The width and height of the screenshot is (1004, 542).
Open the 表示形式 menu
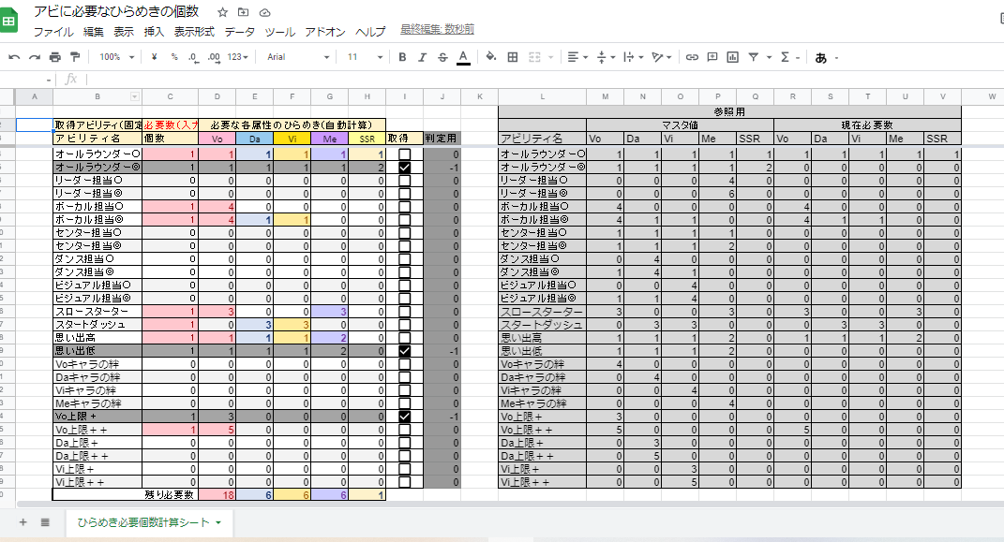click(x=194, y=31)
